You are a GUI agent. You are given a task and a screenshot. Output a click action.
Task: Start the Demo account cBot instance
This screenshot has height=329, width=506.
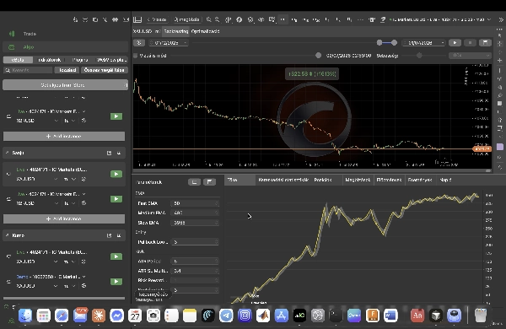coord(116,281)
